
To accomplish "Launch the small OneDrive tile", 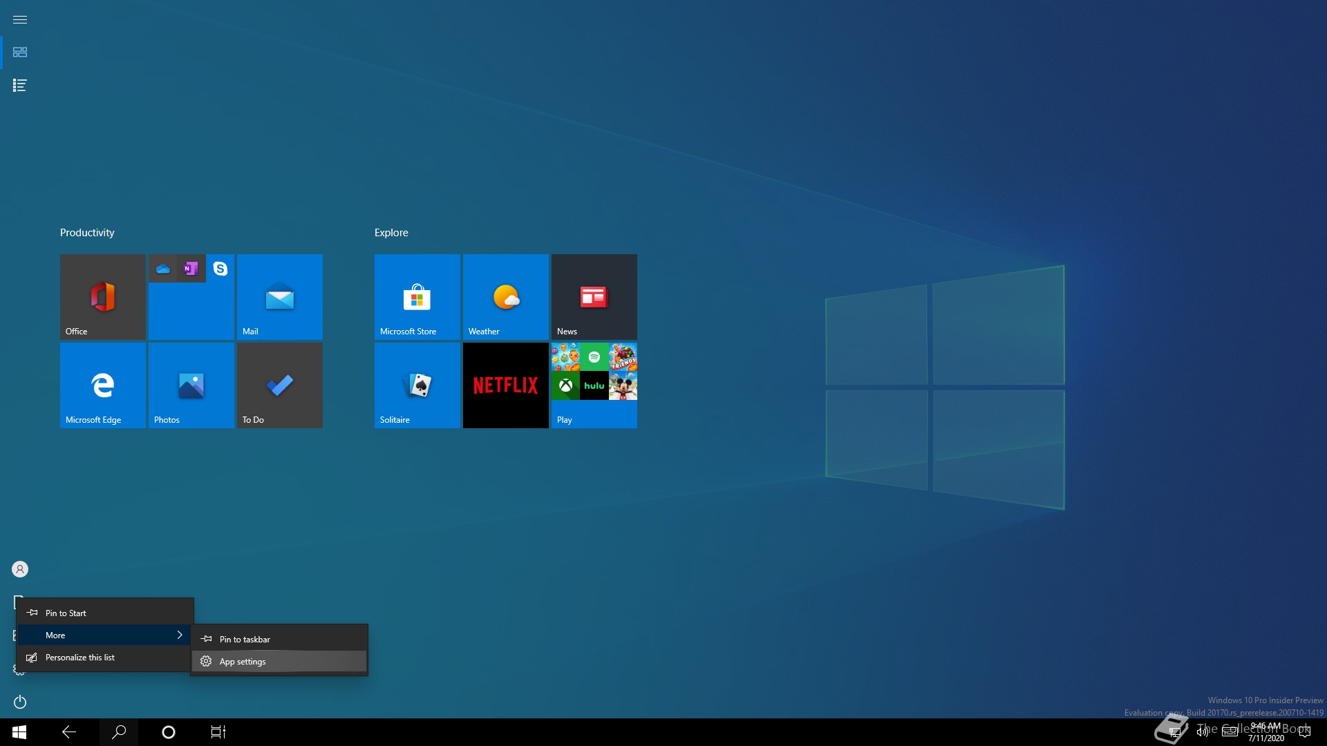I will click(x=163, y=269).
